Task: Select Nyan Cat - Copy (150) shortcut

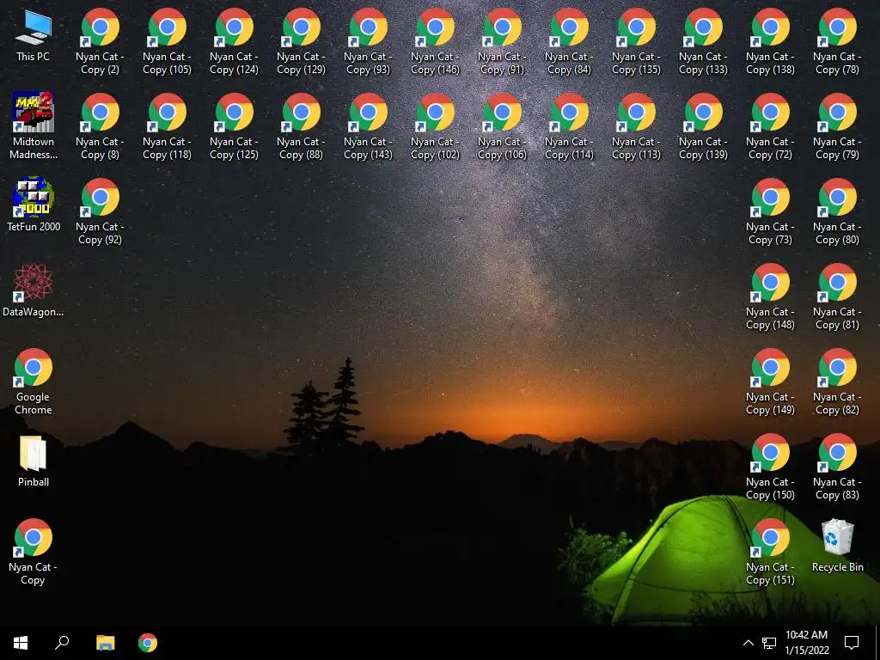Action: [771, 467]
